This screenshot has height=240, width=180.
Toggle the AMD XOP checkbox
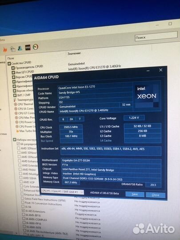(x=21, y=182)
